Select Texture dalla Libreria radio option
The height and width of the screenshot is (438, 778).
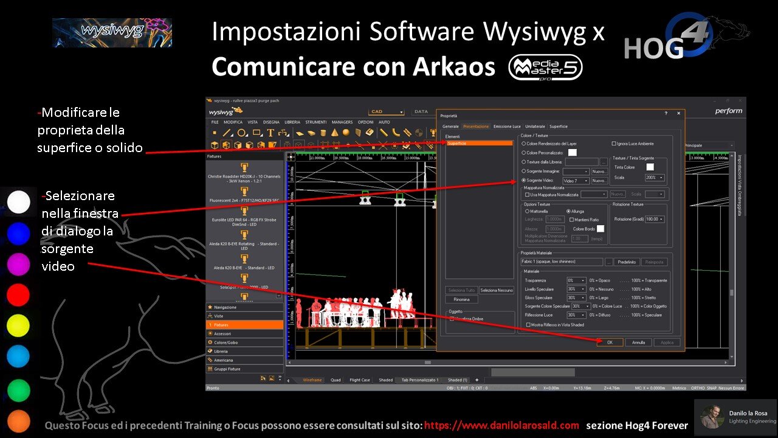pyautogui.click(x=525, y=162)
